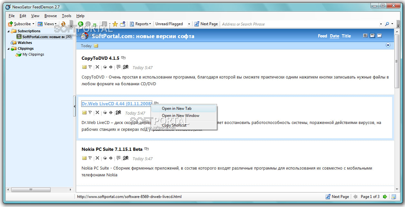This screenshot has height=207, width=405.
Task: Open the Help menu
Action: (80, 16)
